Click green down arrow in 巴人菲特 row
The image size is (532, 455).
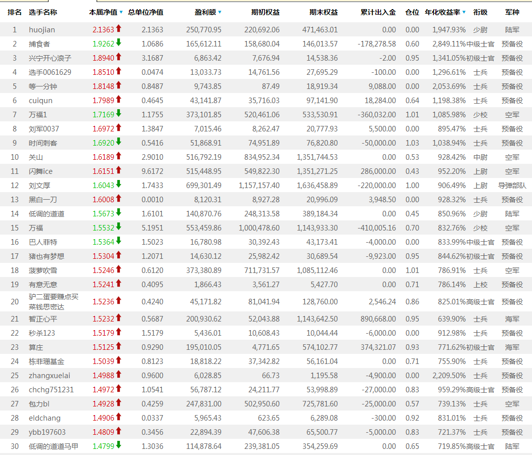(118, 241)
